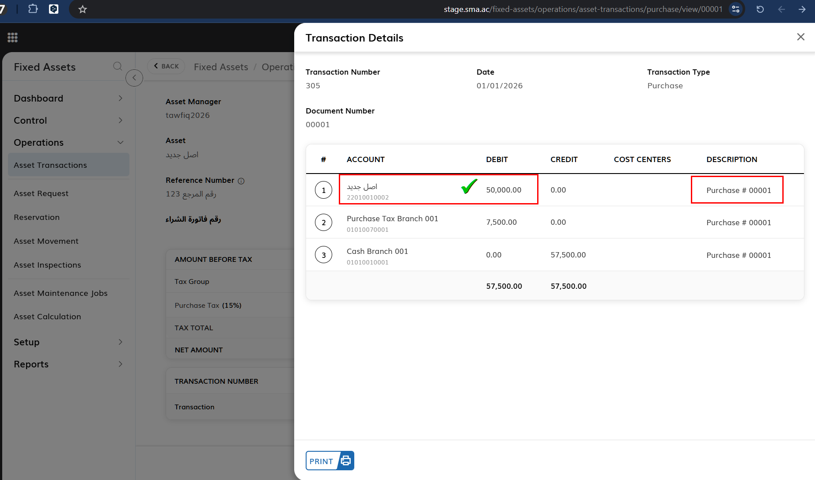Select account code 22010010002
The width and height of the screenshot is (815, 480).
(368, 197)
